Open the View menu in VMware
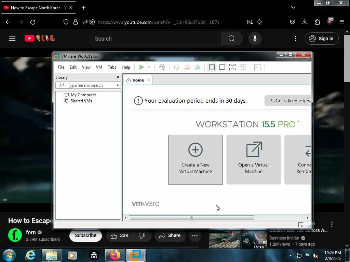350x262 pixels. 86,67
